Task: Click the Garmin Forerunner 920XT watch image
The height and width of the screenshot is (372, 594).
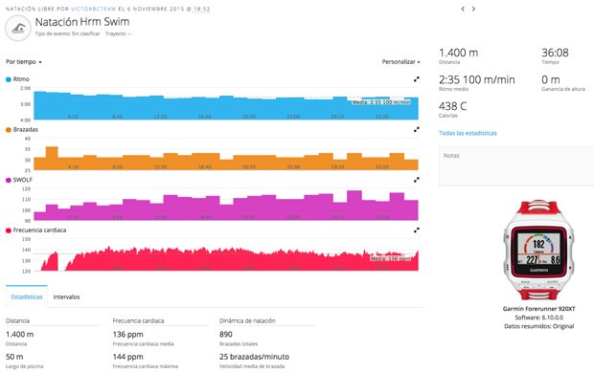Action: [538, 250]
